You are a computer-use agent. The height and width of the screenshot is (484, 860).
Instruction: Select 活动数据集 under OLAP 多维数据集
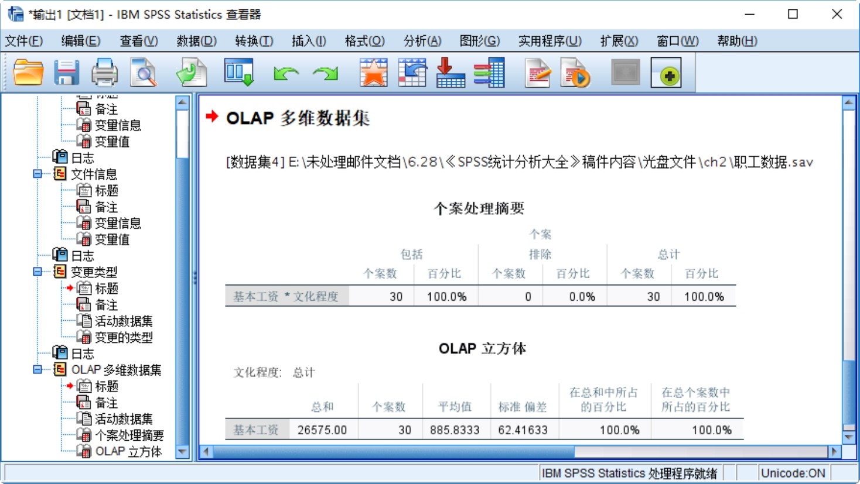pyautogui.click(x=124, y=418)
